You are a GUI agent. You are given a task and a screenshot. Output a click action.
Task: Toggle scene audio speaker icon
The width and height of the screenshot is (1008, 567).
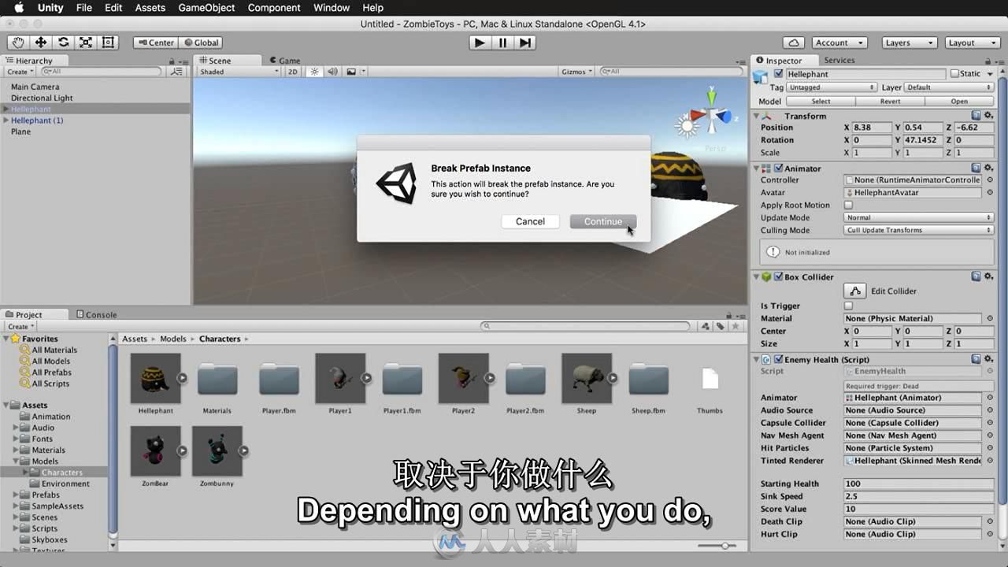[332, 72]
